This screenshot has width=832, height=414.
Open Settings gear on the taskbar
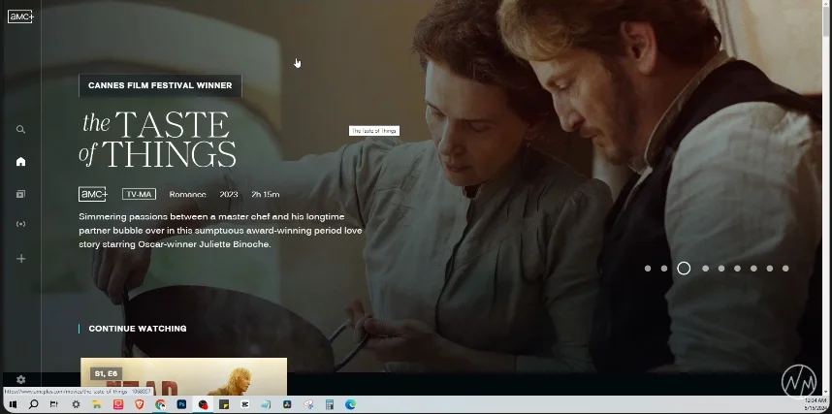[76, 404]
